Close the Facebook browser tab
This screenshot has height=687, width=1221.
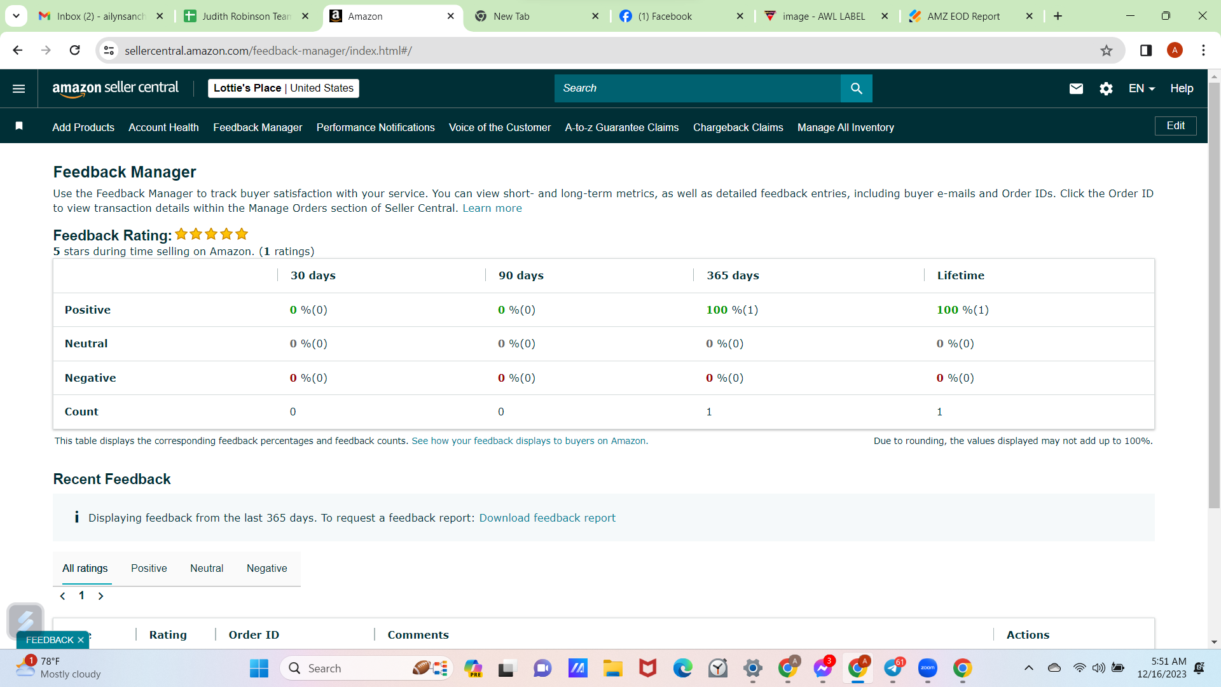coord(740,16)
